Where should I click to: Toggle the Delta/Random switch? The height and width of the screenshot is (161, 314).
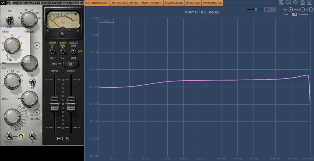click(294, 14)
